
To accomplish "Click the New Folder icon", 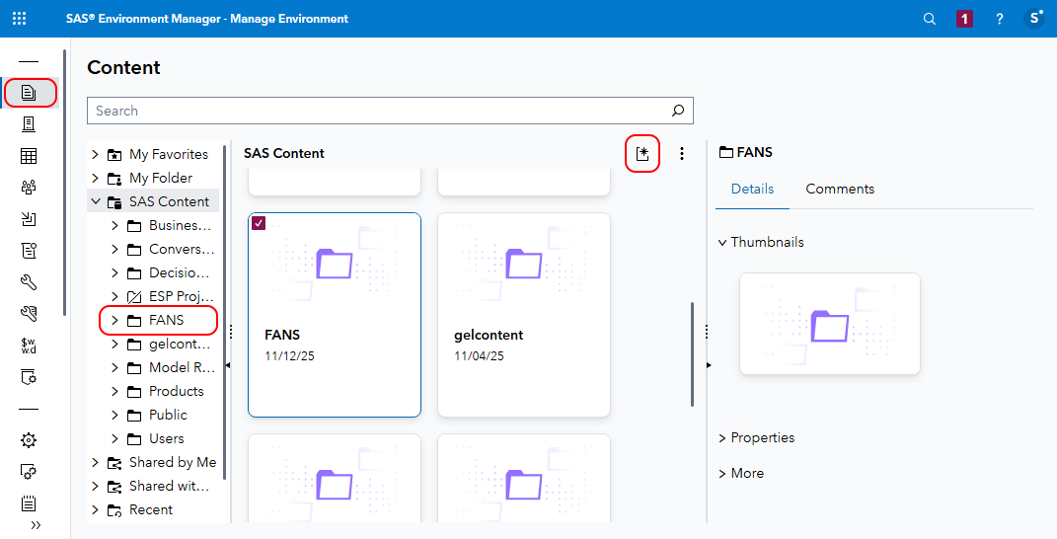I will pyautogui.click(x=642, y=153).
